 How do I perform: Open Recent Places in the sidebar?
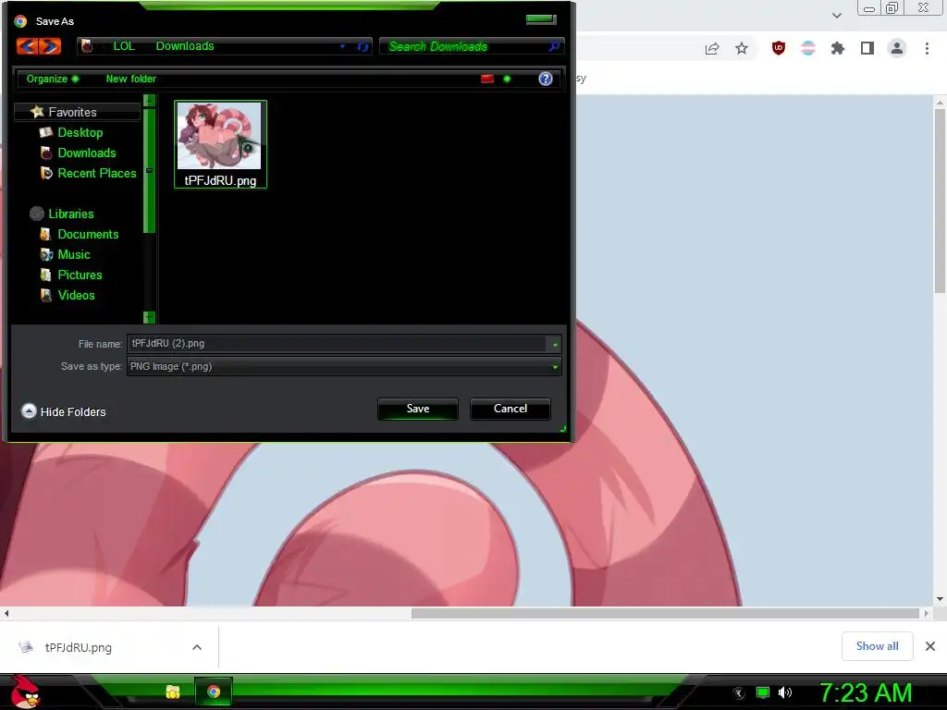pyautogui.click(x=97, y=173)
